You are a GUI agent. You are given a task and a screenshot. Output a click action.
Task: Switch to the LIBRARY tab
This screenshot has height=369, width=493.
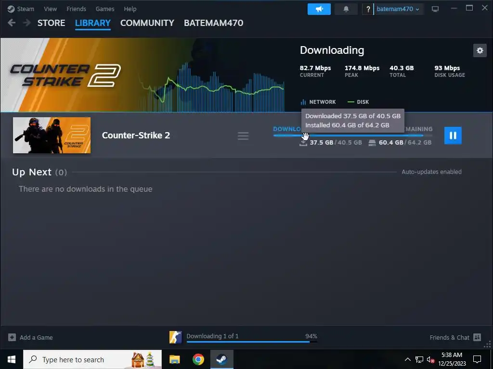[x=93, y=23]
